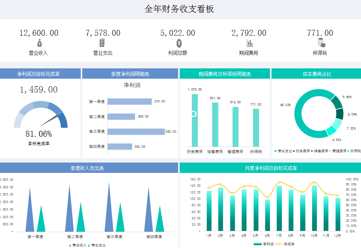Click the document icon above 营业支出
The height and width of the screenshot is (248, 361).
tap(103, 43)
